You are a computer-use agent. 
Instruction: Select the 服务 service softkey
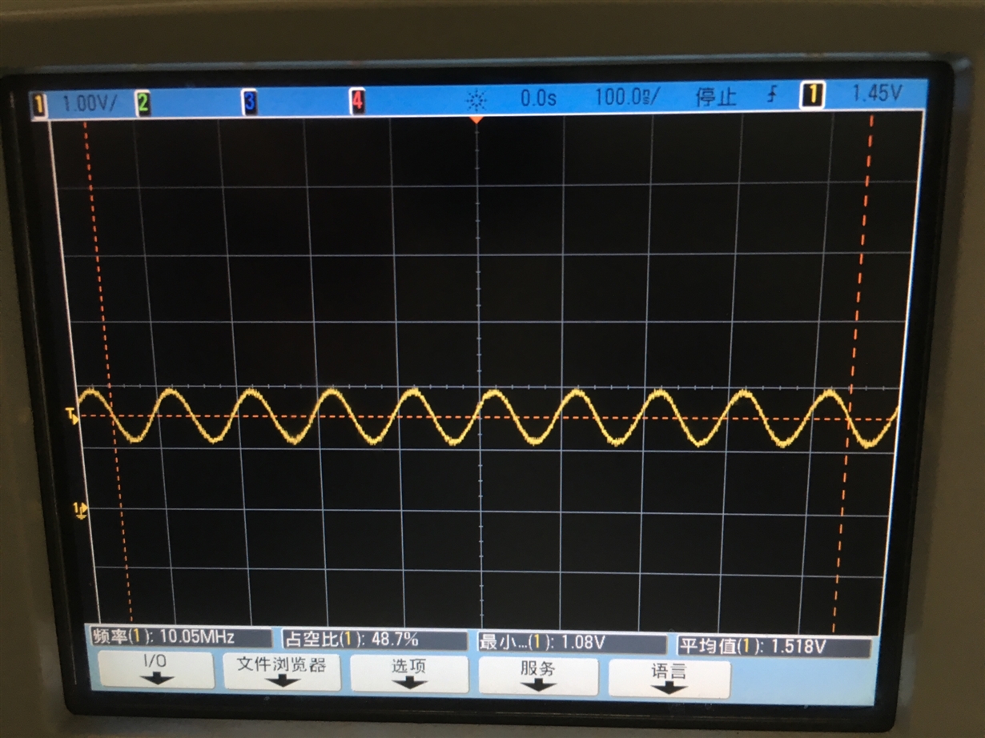tap(537, 676)
